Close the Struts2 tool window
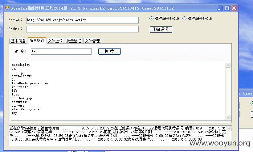 tap(234, 8)
